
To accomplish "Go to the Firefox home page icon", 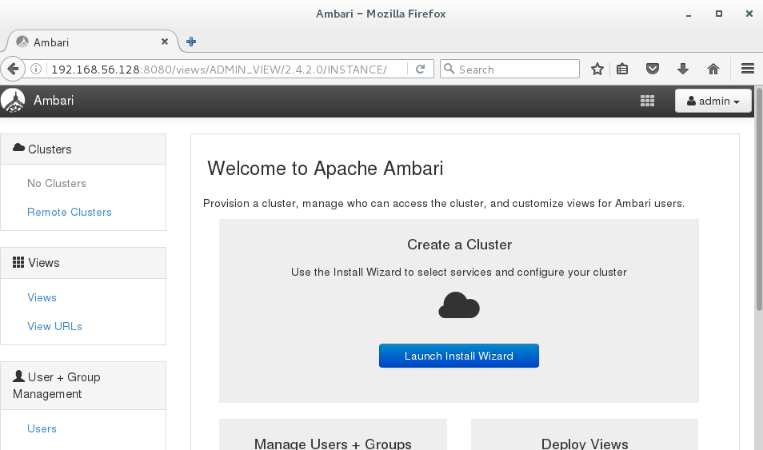I will 713,70.
